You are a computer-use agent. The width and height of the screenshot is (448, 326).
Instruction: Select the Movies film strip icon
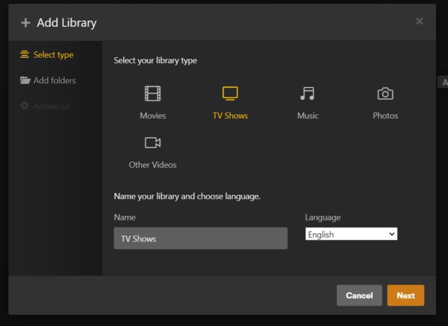[x=153, y=93]
